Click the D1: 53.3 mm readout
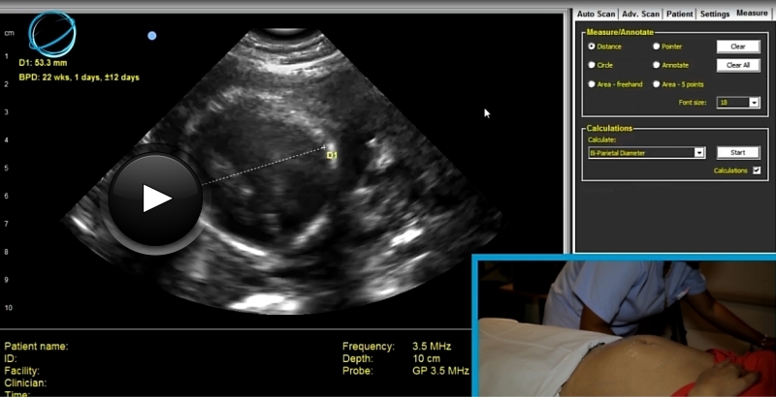776x397 pixels. 43,63
